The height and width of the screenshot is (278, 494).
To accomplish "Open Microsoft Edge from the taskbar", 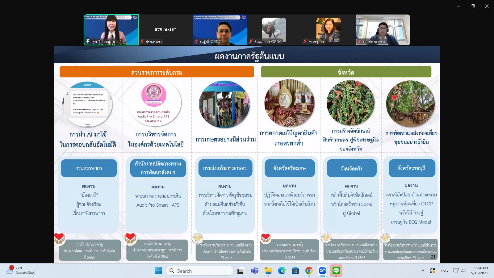I will pyautogui.click(x=282, y=271).
